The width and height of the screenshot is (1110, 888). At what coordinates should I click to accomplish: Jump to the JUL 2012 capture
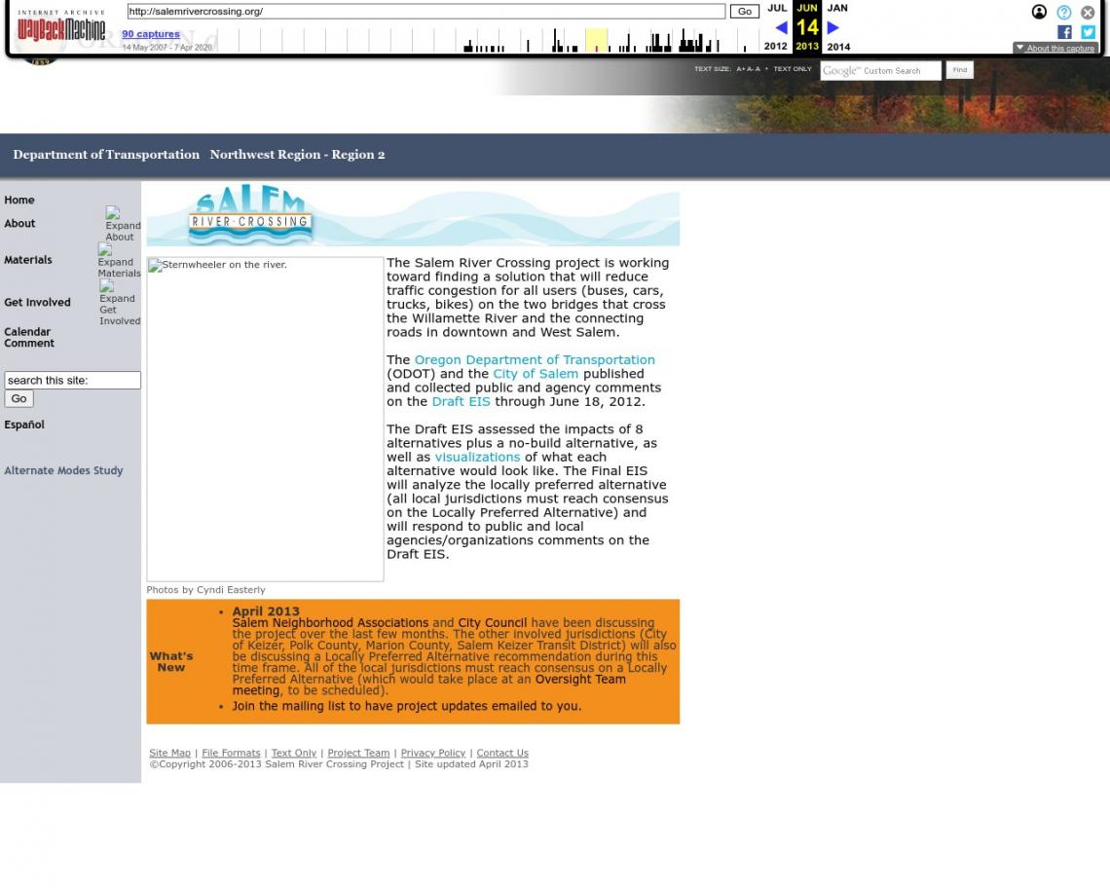coord(776,27)
